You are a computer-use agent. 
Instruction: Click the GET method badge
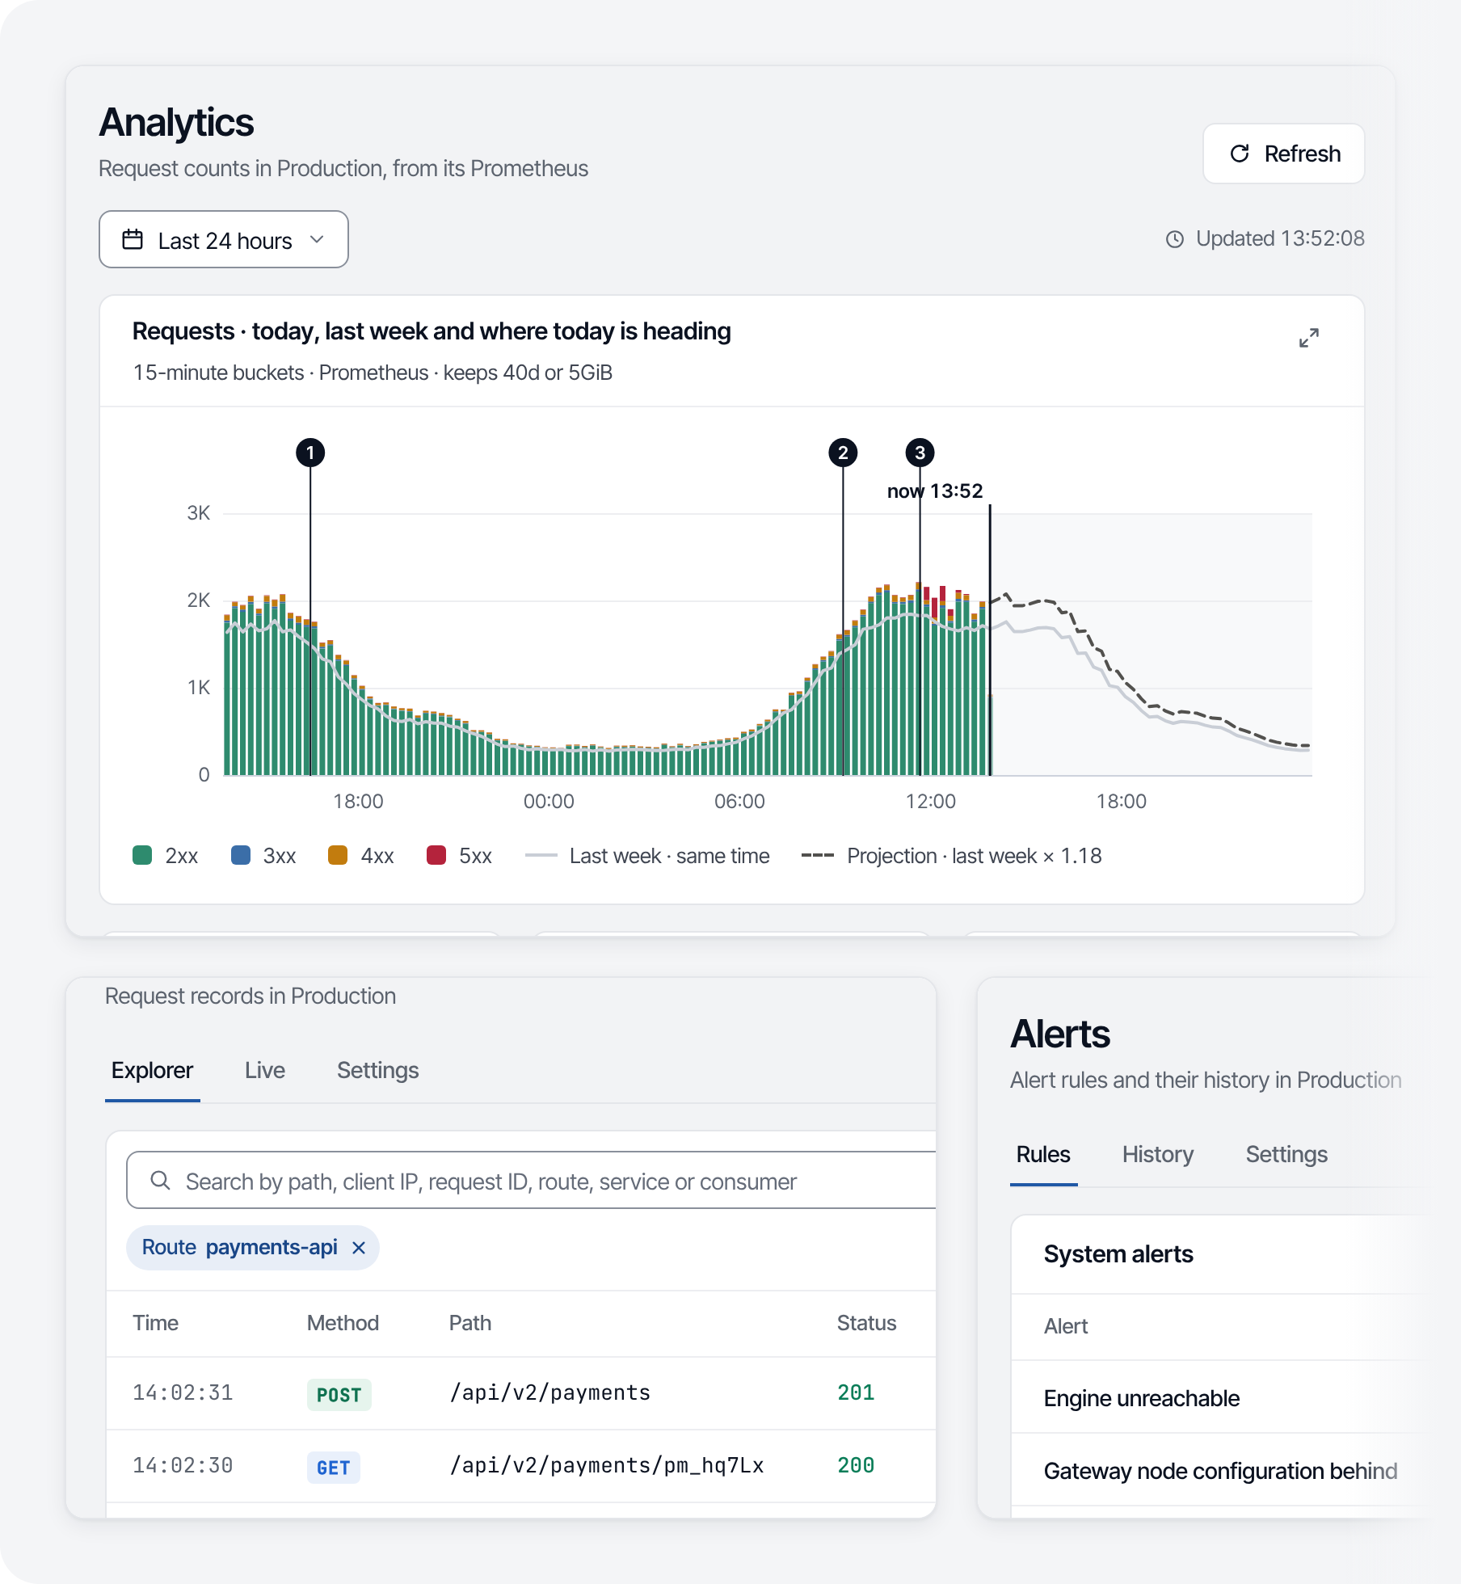click(x=333, y=1468)
